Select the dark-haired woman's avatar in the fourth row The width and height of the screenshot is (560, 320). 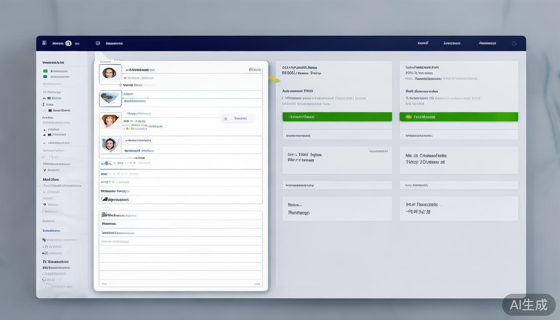(x=110, y=145)
